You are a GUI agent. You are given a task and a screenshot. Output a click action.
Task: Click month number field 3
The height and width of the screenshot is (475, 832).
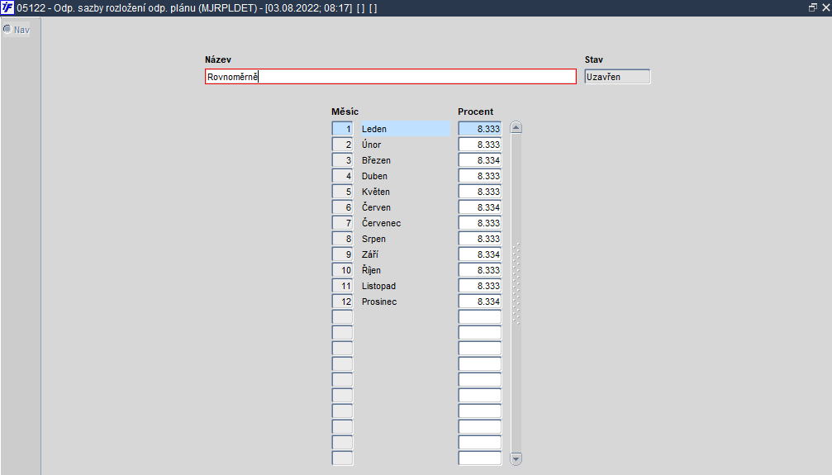pos(342,160)
